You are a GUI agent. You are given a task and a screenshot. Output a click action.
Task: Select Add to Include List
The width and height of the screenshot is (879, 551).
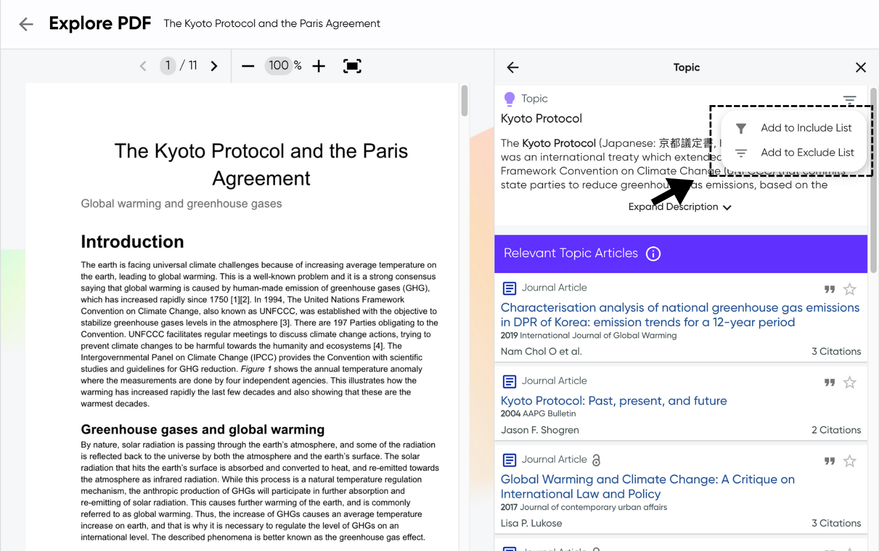coord(807,128)
